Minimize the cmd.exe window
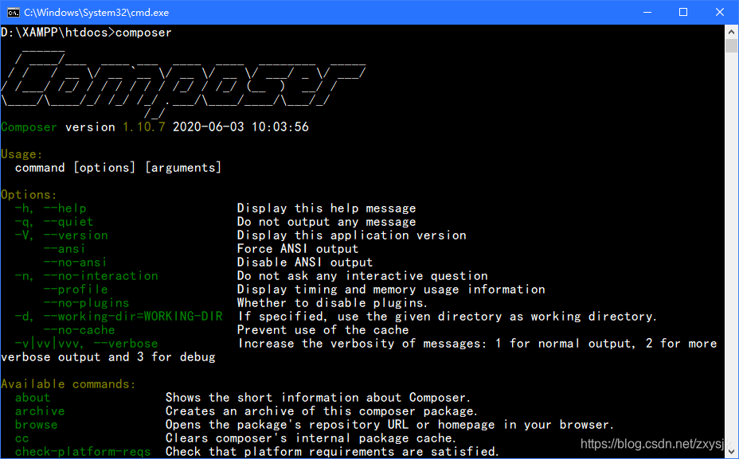 click(647, 12)
